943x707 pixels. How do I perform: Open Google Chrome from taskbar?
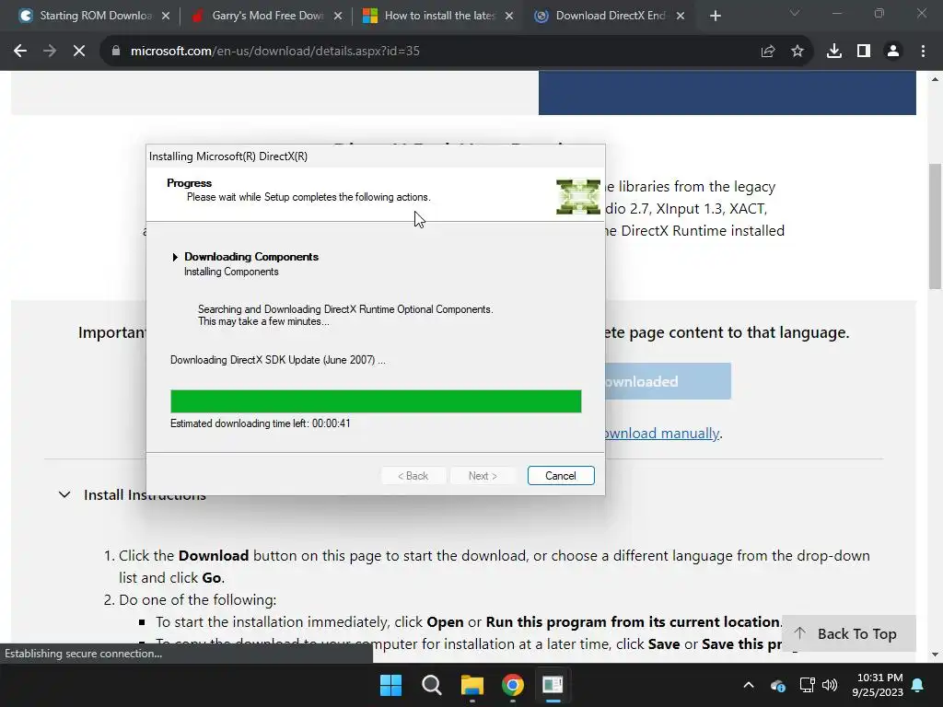pos(512,685)
